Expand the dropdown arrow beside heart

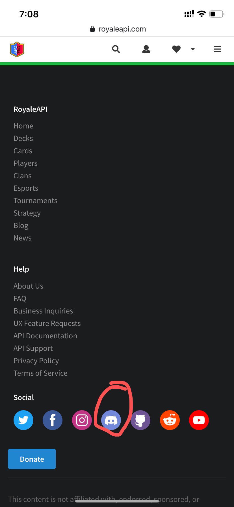[x=193, y=49]
